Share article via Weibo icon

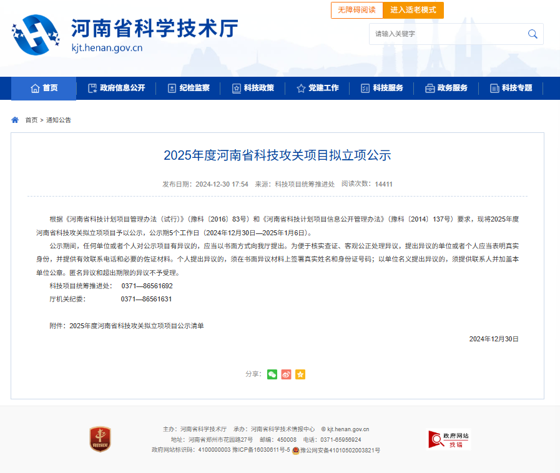point(286,374)
